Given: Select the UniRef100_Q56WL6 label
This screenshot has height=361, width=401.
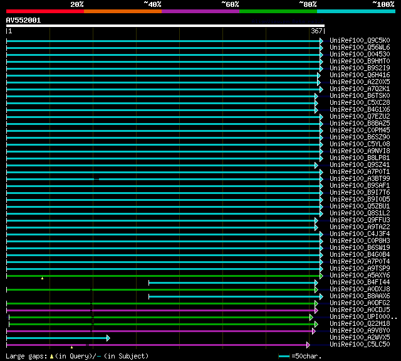Looking at the screenshot, I should click(360, 47).
